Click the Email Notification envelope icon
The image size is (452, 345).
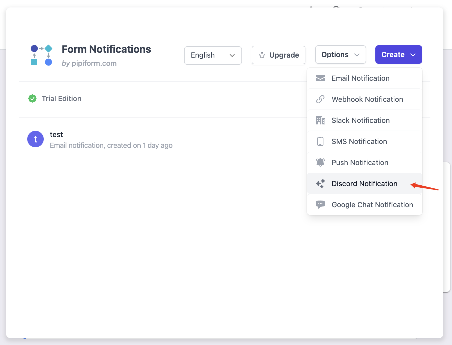[x=320, y=78]
